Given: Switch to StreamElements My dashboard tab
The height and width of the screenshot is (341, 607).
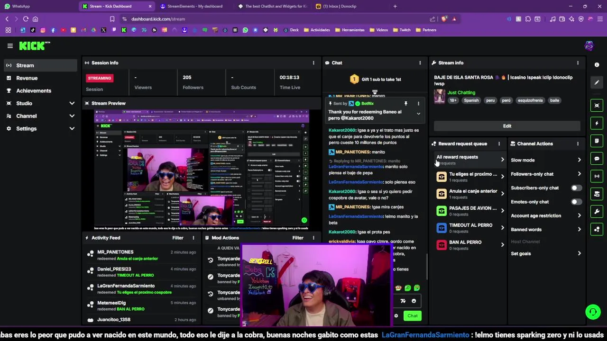Looking at the screenshot, I should [194, 6].
